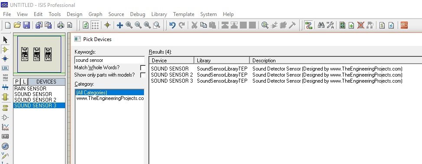Open the System menu
Screen dimensions: 422x164
pos(208,14)
